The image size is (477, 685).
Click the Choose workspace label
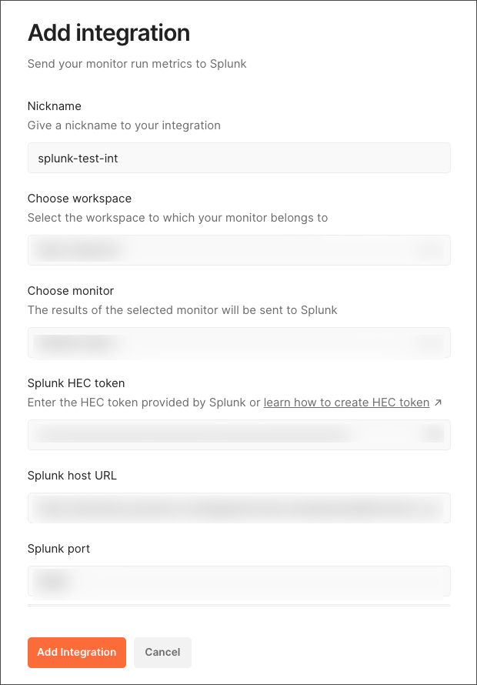coord(79,199)
